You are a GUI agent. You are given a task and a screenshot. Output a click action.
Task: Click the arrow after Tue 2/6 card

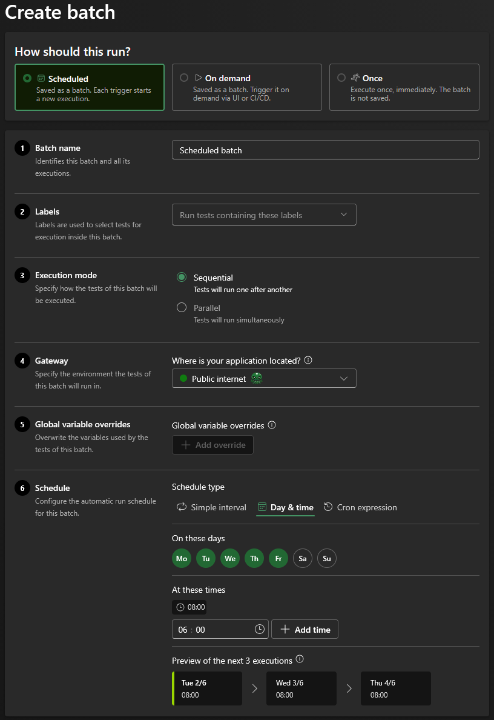pos(255,688)
